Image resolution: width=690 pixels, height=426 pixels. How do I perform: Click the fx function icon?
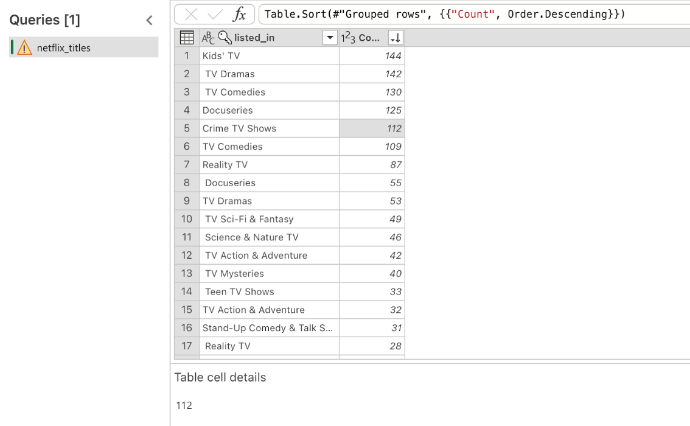click(x=239, y=14)
